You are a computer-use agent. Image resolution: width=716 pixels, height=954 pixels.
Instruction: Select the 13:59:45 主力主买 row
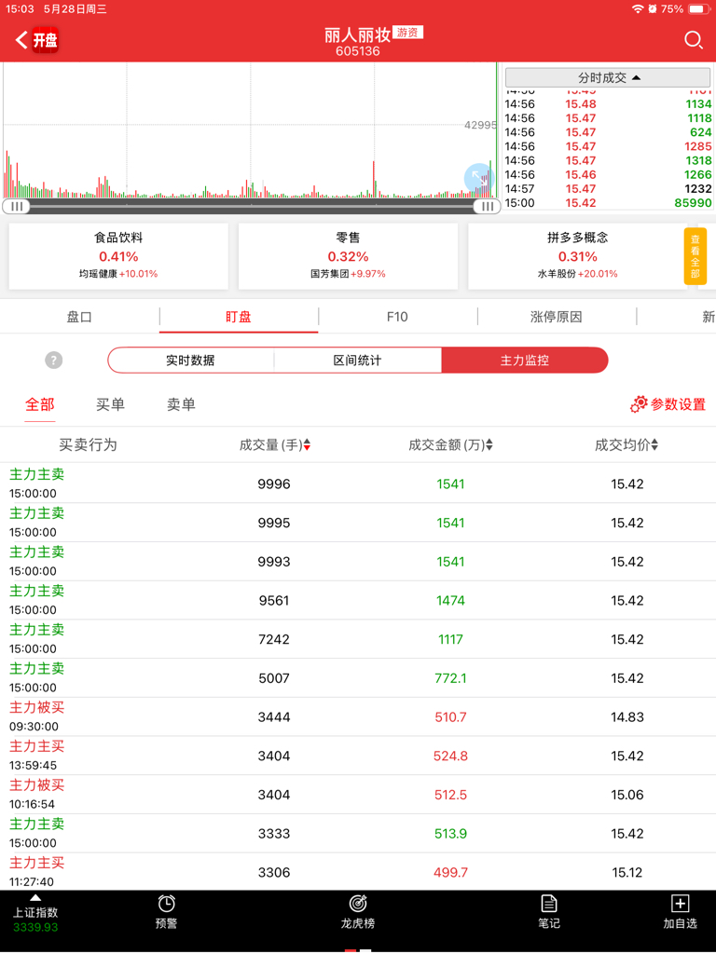[x=358, y=756]
